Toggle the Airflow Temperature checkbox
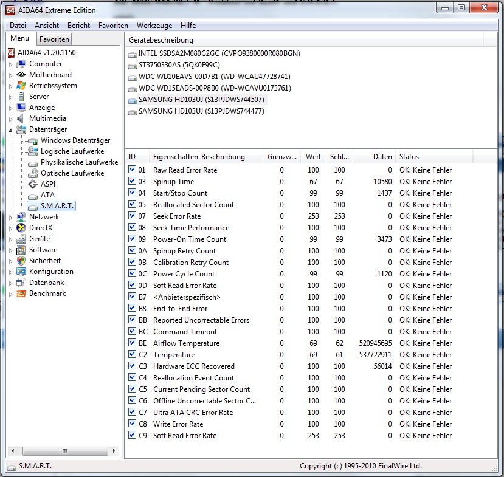 (132, 343)
